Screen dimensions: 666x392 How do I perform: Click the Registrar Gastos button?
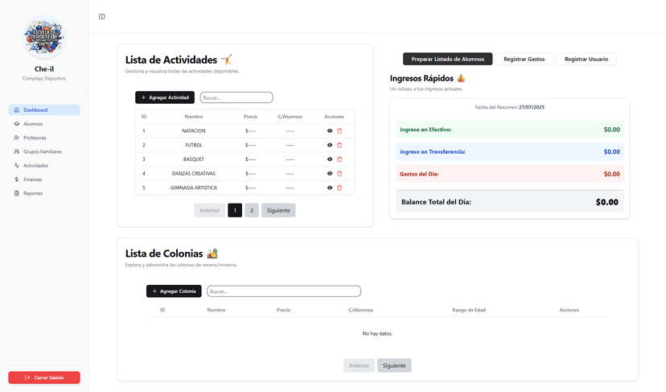[524, 59]
